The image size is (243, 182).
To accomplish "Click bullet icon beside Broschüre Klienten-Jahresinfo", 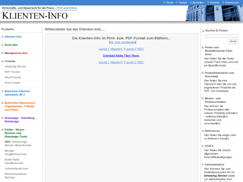I will click(2, 91).
